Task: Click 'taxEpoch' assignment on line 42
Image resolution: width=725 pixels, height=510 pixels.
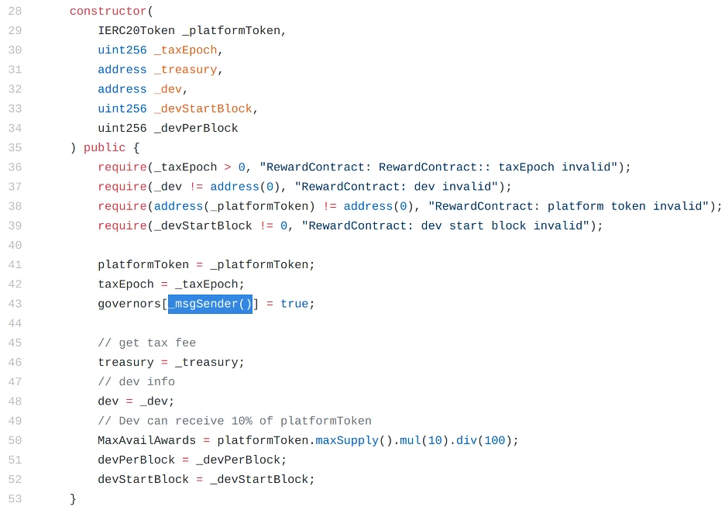Action: 125,284
